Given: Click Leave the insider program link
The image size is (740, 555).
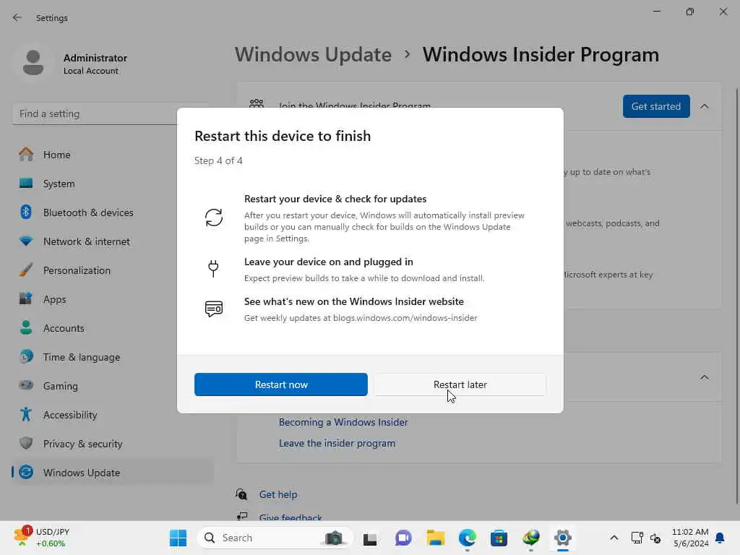Looking at the screenshot, I should point(337,443).
